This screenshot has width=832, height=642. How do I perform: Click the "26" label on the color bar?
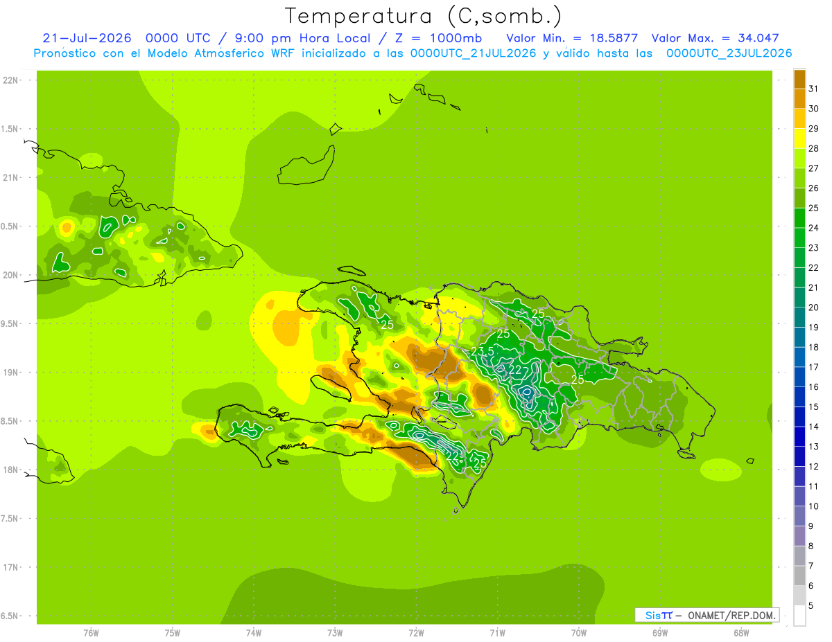814,188
